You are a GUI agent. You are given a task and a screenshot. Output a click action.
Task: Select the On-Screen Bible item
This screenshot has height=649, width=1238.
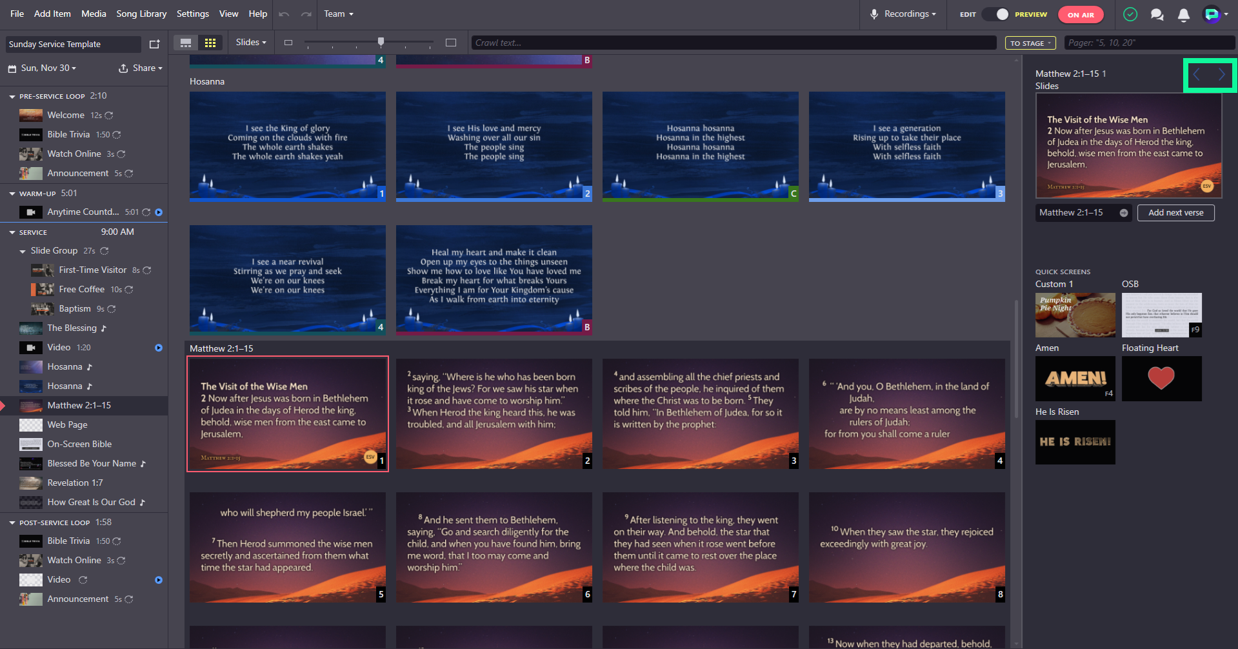[x=84, y=444]
